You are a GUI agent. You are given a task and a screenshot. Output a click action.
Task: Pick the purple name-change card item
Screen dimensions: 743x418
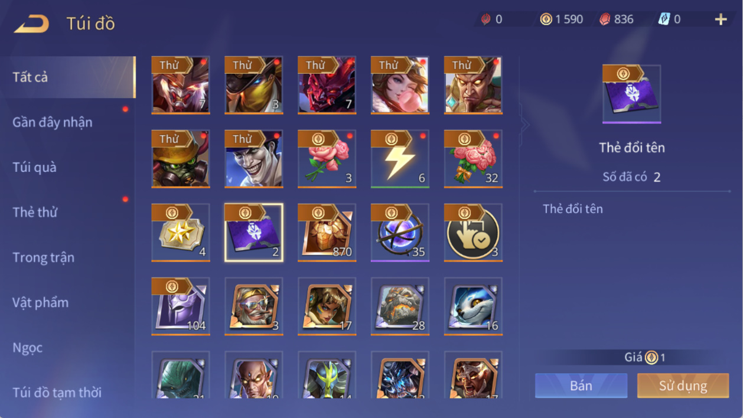coord(253,233)
